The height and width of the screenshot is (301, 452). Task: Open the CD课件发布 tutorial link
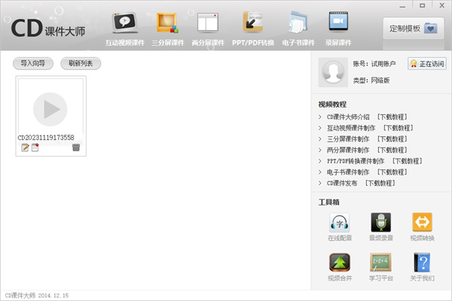pyautogui.click(x=342, y=183)
